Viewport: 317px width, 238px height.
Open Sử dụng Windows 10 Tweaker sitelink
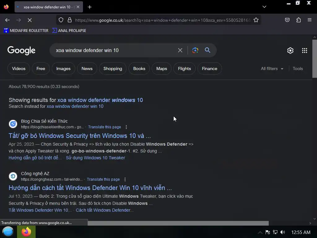click(x=95, y=158)
